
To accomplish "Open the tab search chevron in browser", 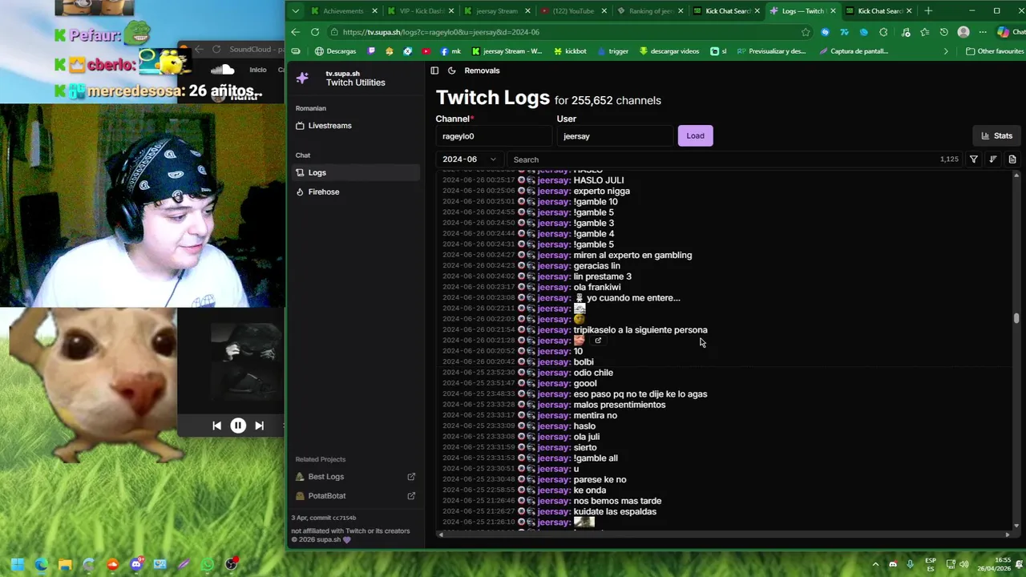I will pos(296,11).
